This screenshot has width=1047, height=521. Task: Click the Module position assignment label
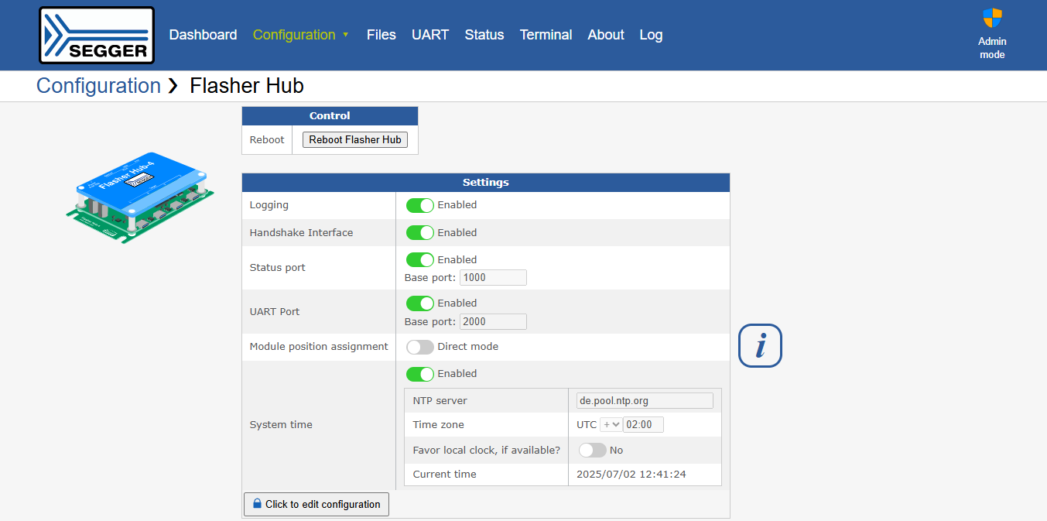319,347
